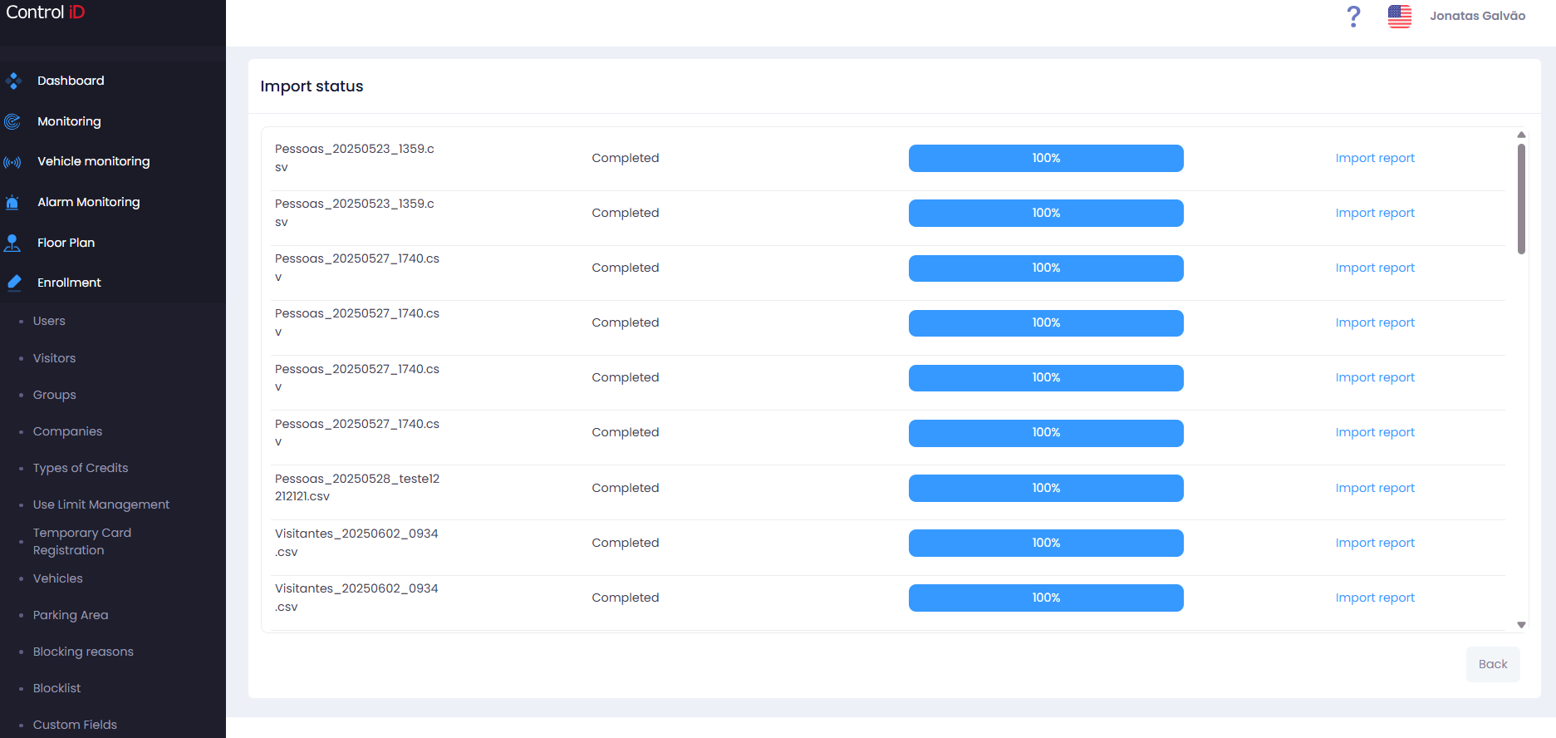Open the Blocklist sidebar entry

[56, 688]
